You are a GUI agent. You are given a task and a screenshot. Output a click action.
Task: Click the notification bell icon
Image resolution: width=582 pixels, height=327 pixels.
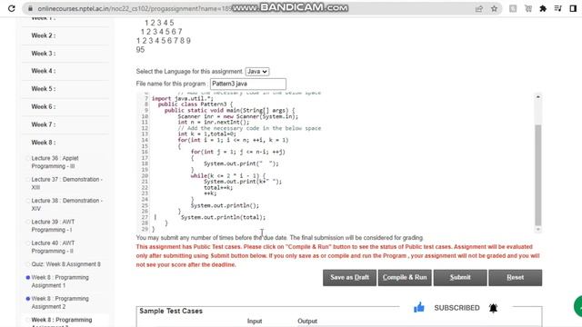point(493,308)
